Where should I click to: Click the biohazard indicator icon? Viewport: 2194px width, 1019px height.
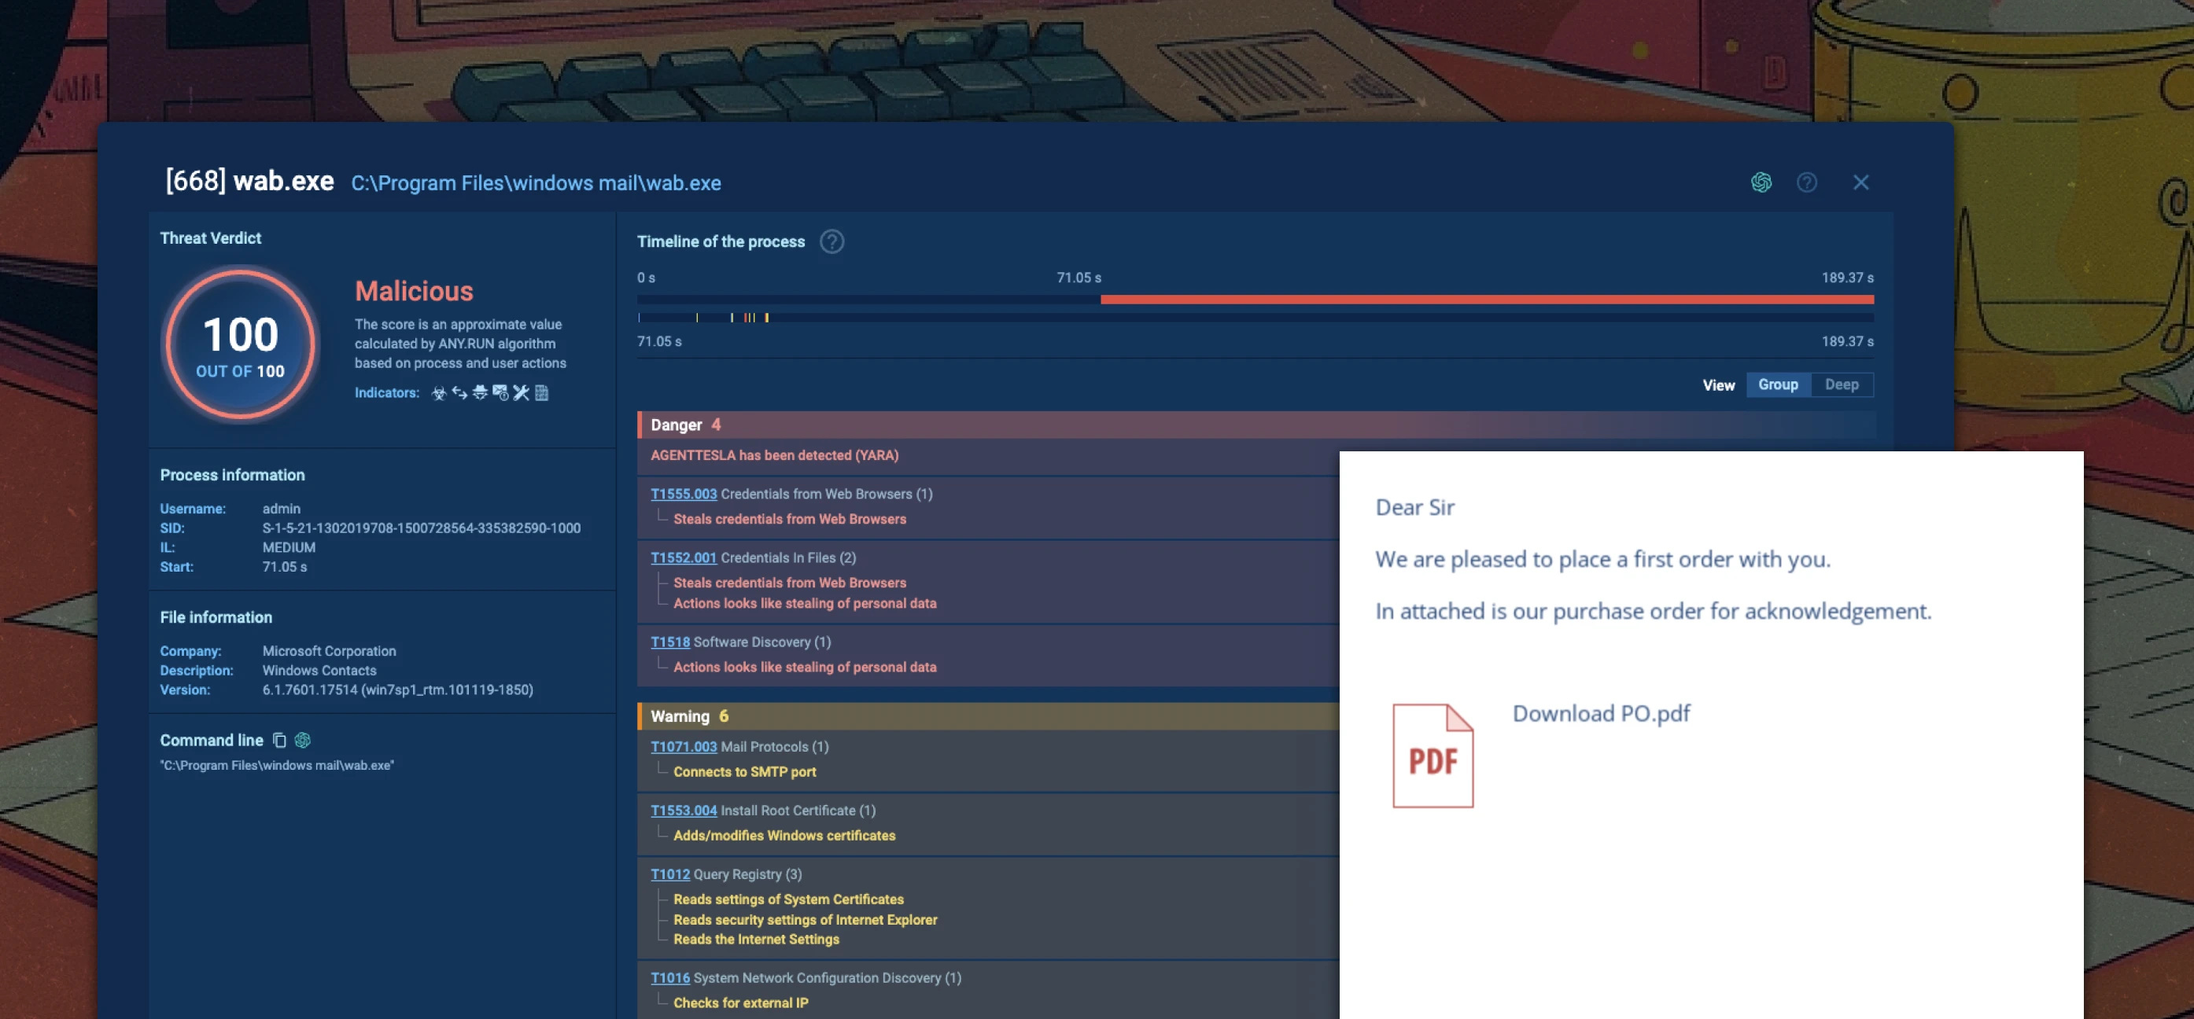click(x=439, y=392)
